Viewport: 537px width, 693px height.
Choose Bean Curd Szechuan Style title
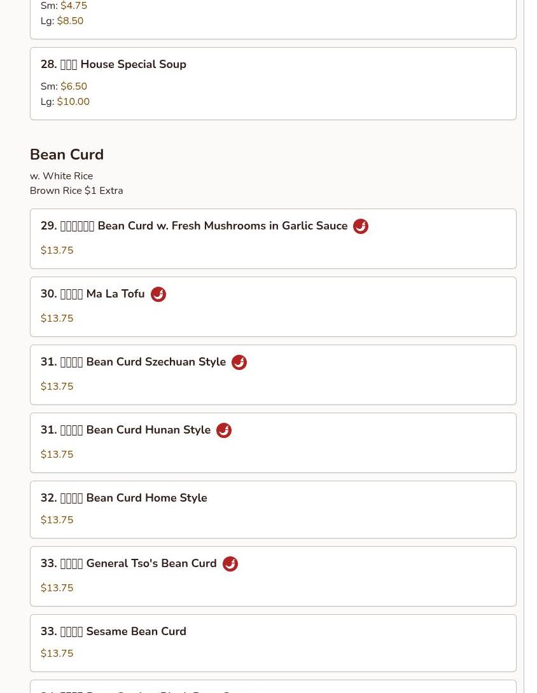[x=134, y=362]
